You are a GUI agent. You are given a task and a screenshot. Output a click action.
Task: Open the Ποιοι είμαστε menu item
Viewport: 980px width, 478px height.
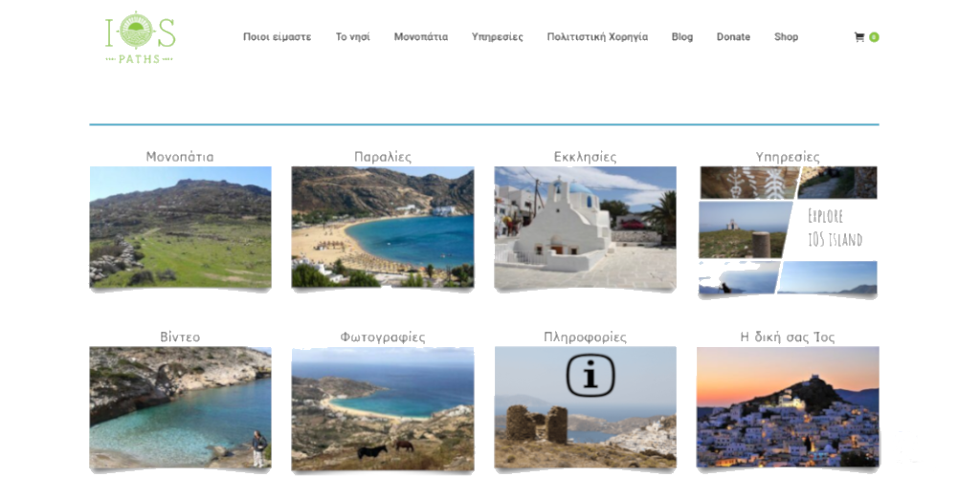click(x=277, y=37)
